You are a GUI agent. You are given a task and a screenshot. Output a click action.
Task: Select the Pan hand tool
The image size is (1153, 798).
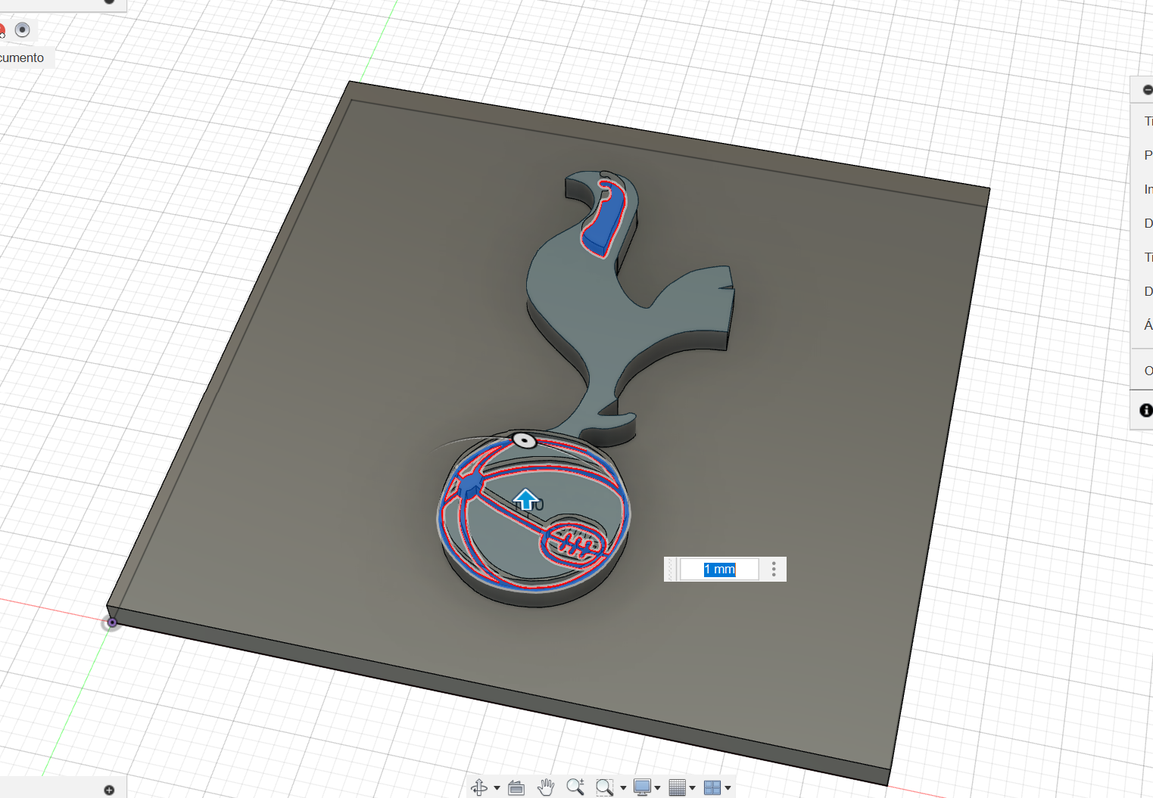[x=546, y=787]
